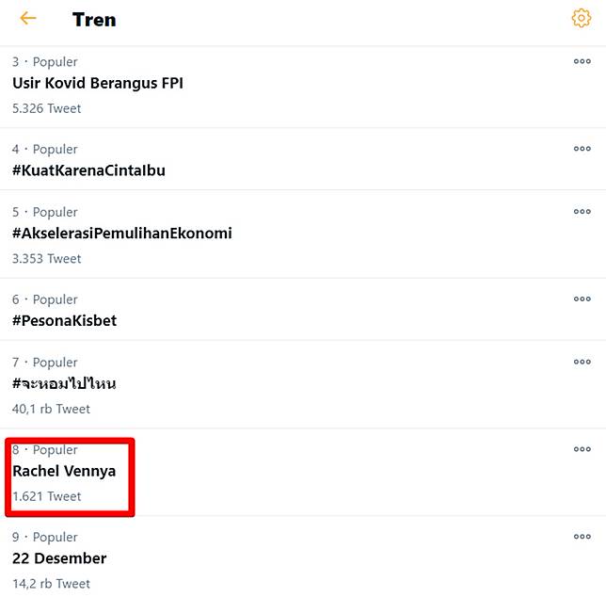
Task: Go back using the orange arrow
Action: [27, 19]
